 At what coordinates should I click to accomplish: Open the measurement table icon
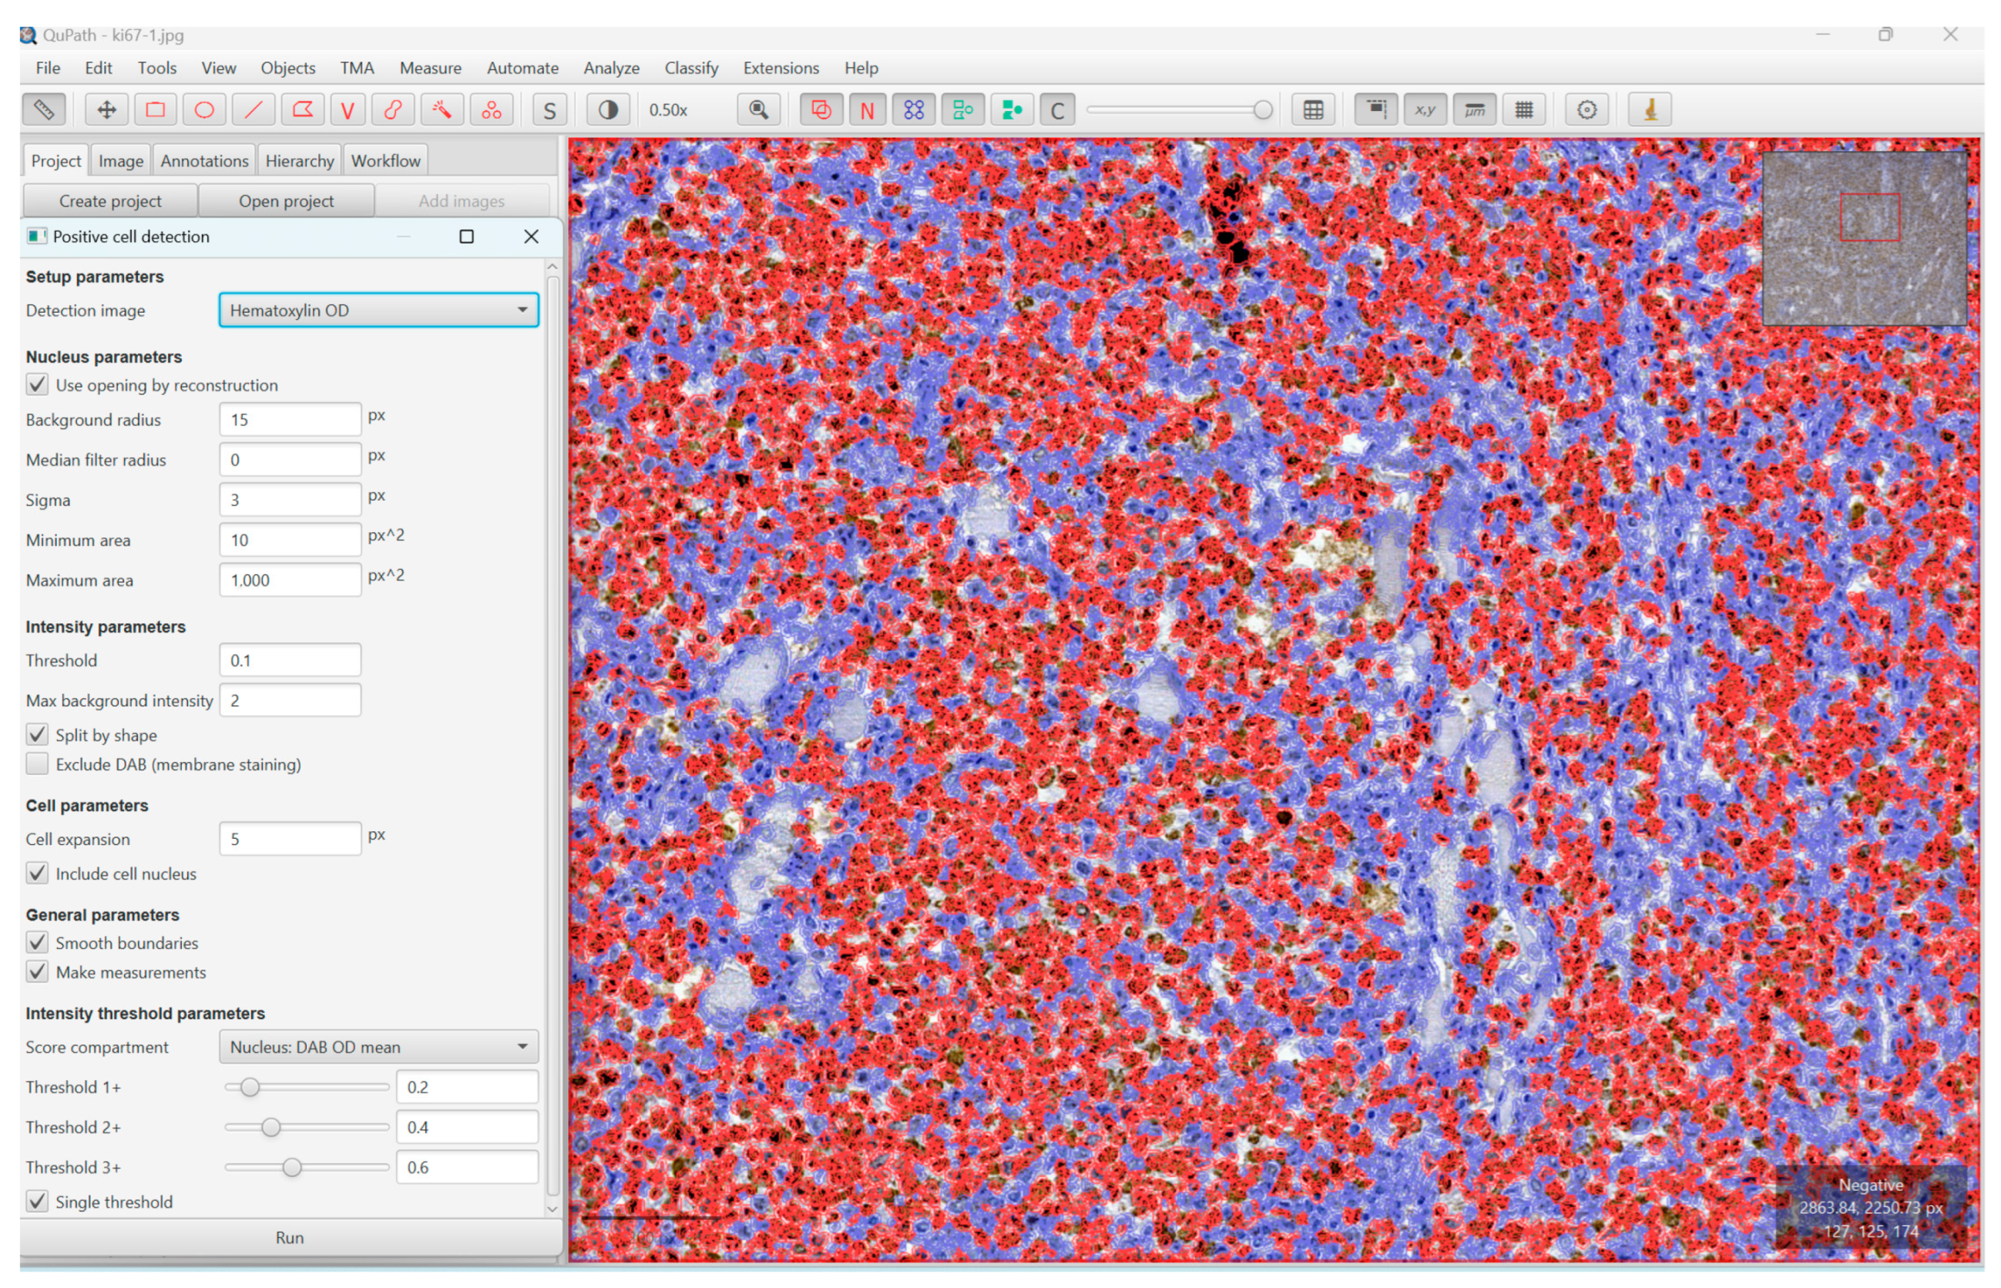(1312, 109)
